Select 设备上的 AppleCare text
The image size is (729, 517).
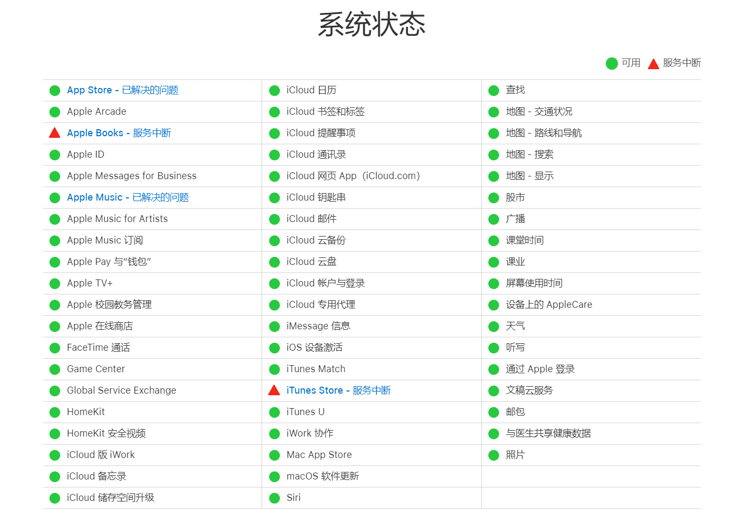pos(548,305)
